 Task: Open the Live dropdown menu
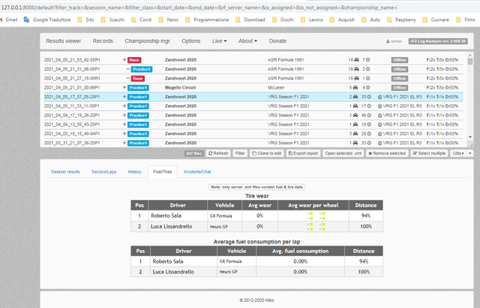[x=219, y=41]
